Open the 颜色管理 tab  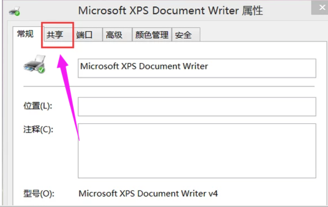(152, 35)
